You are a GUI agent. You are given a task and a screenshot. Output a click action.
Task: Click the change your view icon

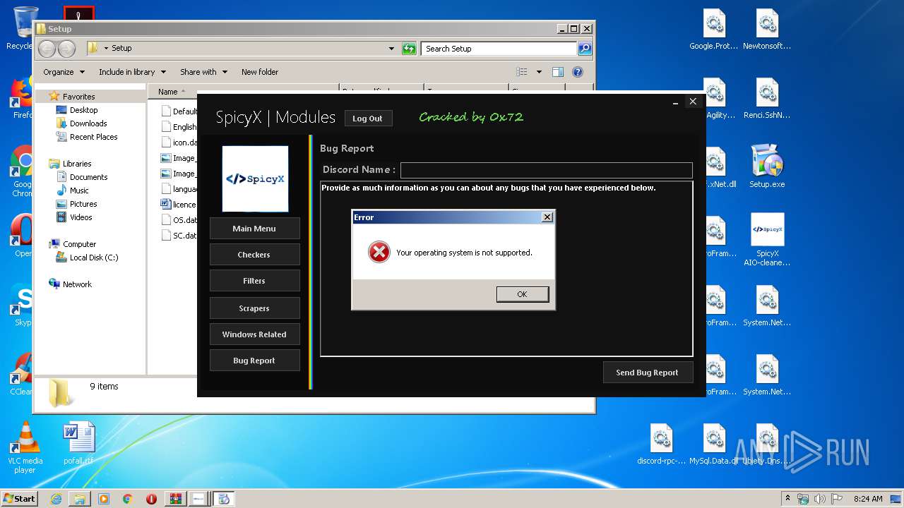coord(522,72)
